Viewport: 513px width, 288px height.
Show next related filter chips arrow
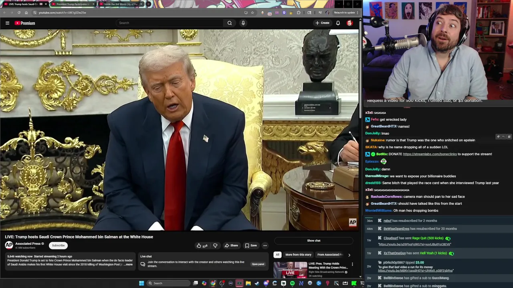(x=349, y=255)
